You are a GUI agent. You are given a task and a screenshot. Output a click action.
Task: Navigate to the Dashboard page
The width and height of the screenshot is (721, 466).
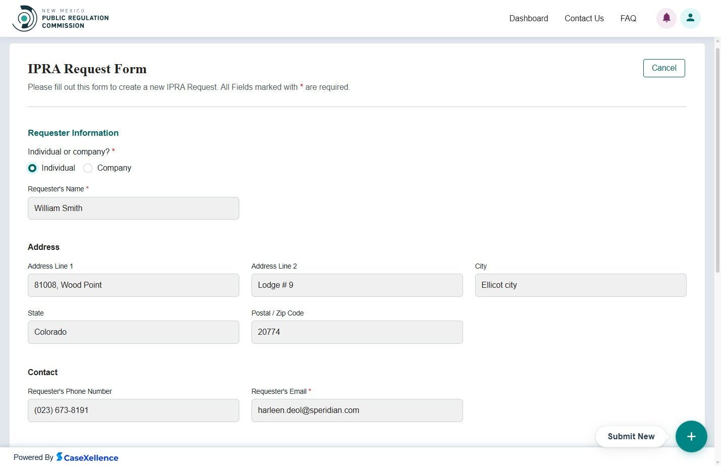pyautogui.click(x=529, y=18)
